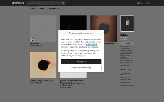The height and width of the screenshot is (102, 164).
Task: Open the Privacy Policy link
Action: click(x=92, y=44)
